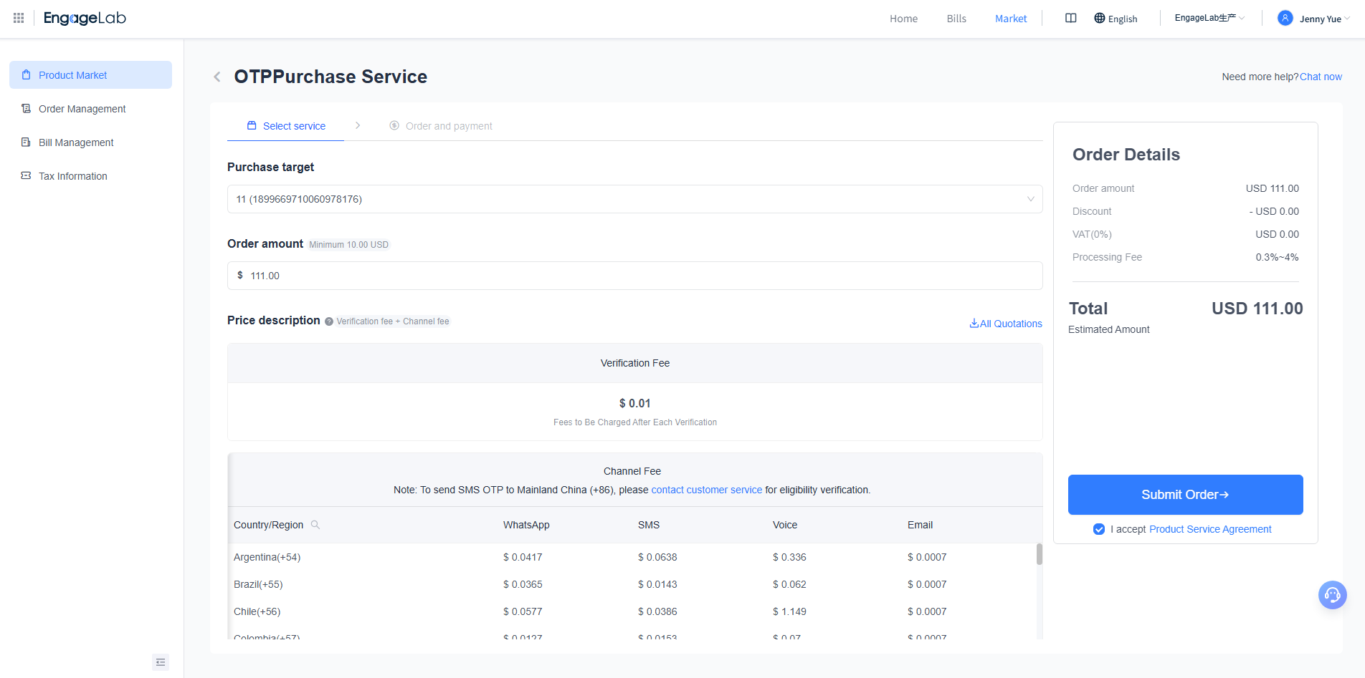Click Brazil SMS price $ 0.0143
Viewport: 1365px width, 678px height.
[657, 584]
